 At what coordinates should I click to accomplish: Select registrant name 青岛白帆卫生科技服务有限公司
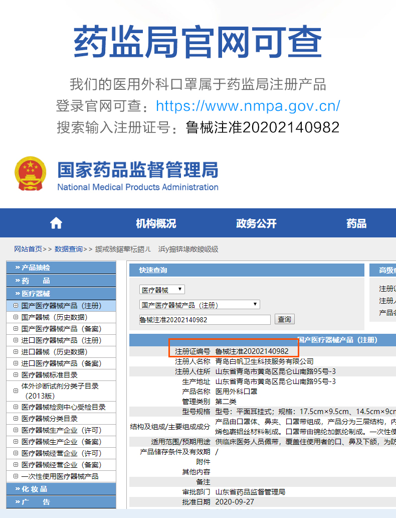tap(264, 361)
